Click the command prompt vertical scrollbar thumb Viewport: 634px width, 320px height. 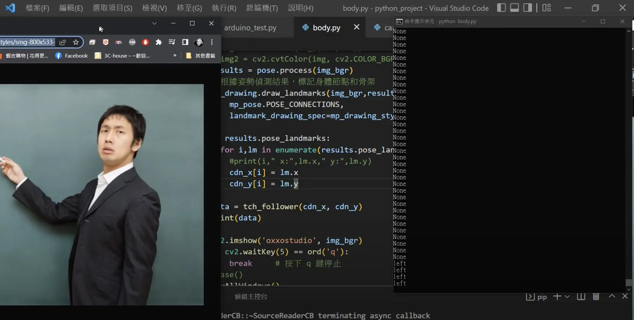tap(629, 283)
